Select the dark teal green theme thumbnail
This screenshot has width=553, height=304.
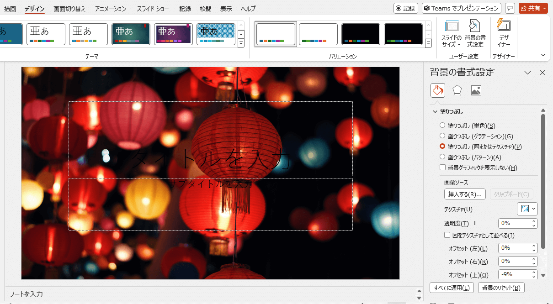coord(131,34)
